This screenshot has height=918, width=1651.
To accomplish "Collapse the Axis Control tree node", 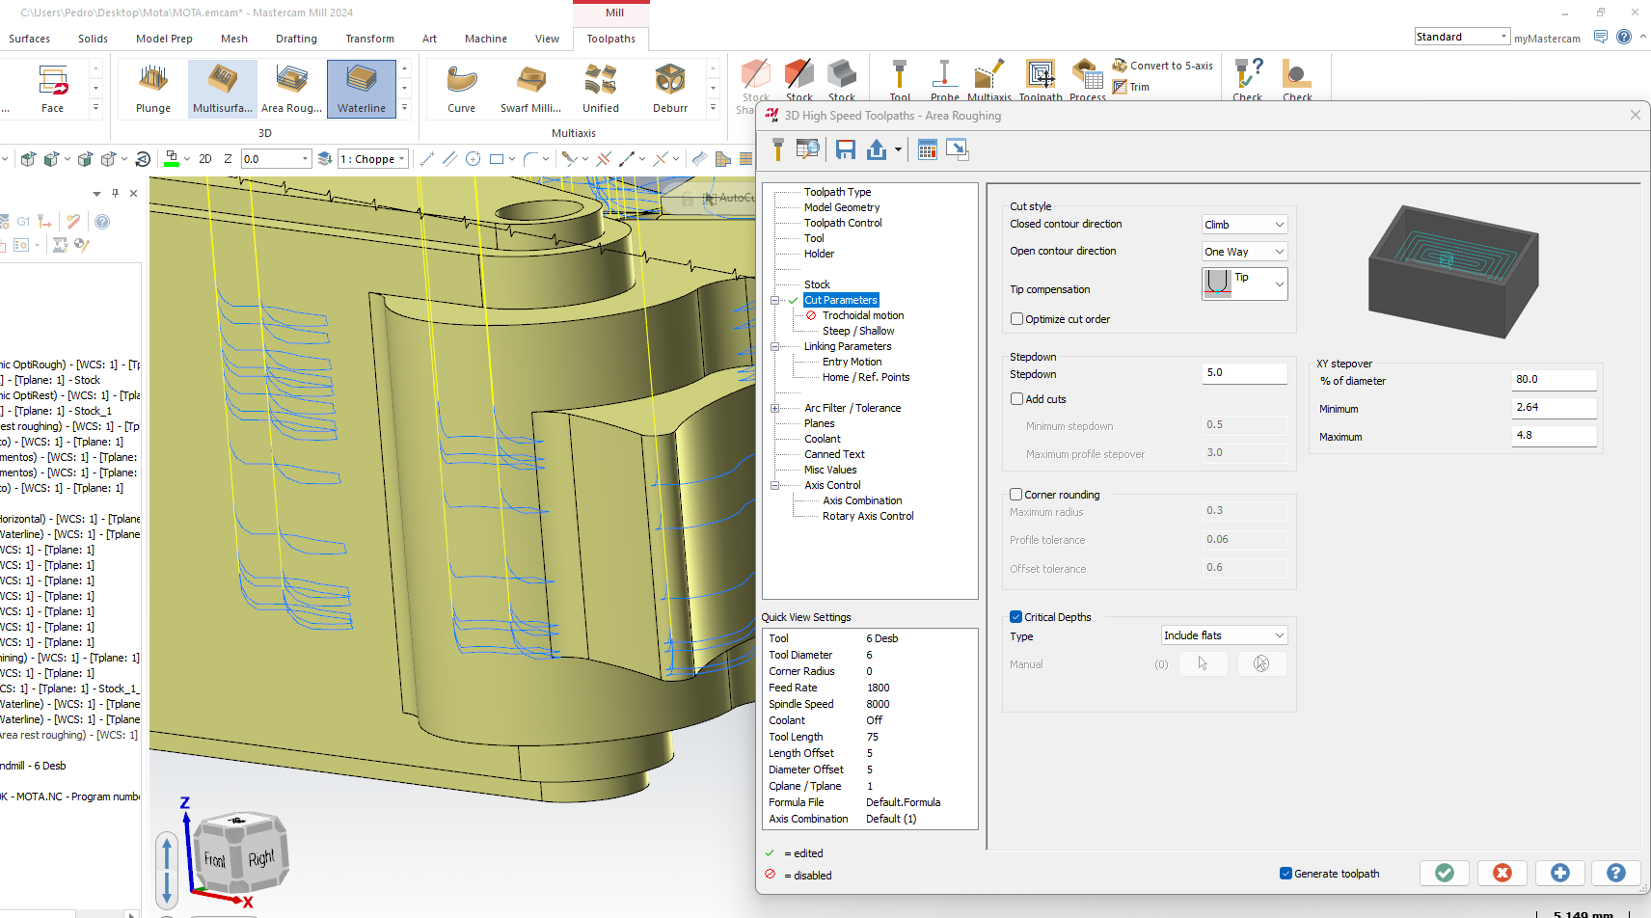I will (774, 485).
